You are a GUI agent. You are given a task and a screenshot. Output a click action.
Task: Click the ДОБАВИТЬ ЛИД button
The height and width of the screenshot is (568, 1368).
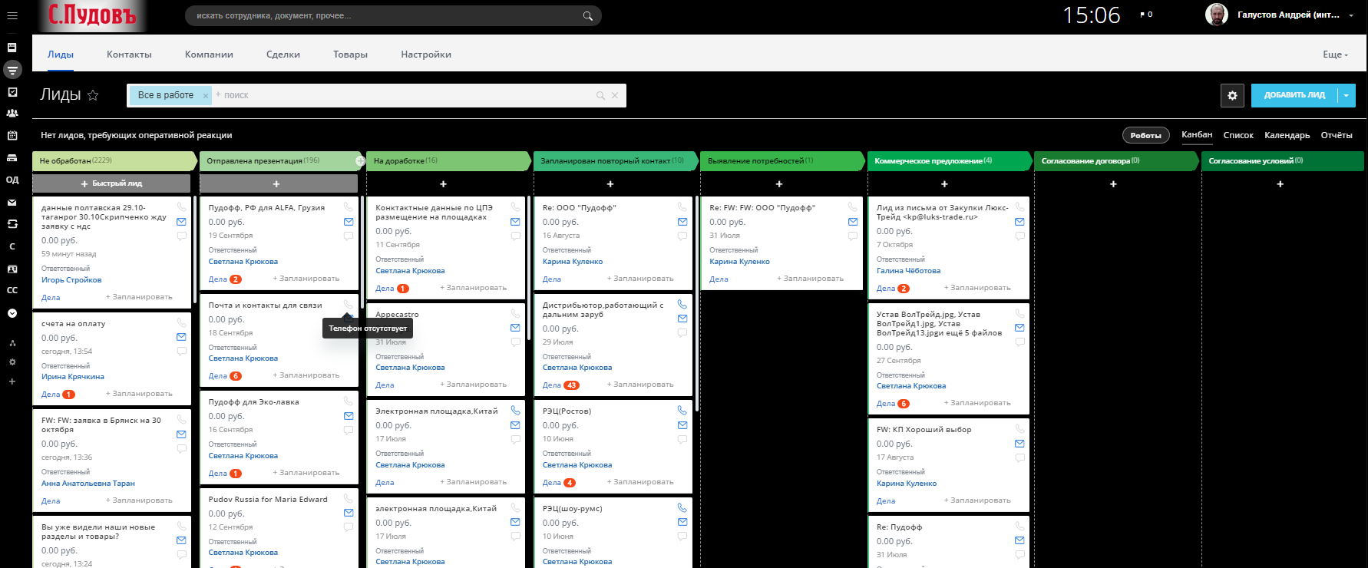(1294, 95)
